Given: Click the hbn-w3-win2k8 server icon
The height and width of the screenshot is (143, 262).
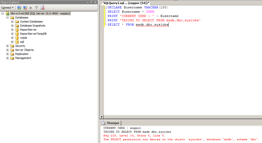Looking at the screenshot, I should [x=7, y=13].
